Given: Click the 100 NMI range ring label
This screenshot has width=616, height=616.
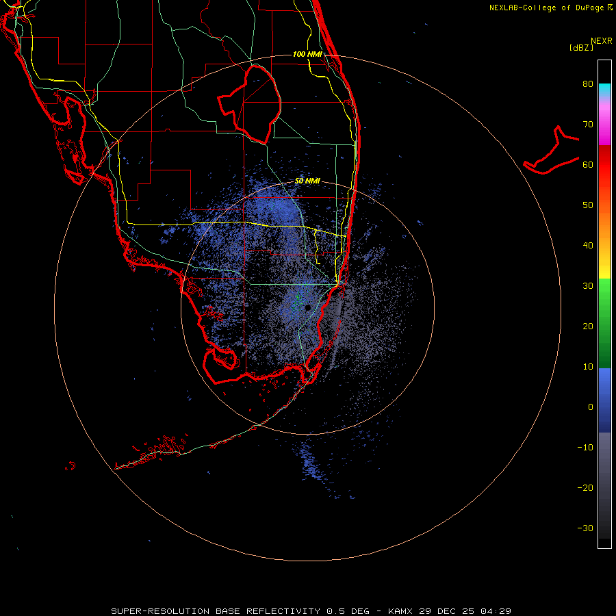Looking at the screenshot, I should (x=307, y=54).
